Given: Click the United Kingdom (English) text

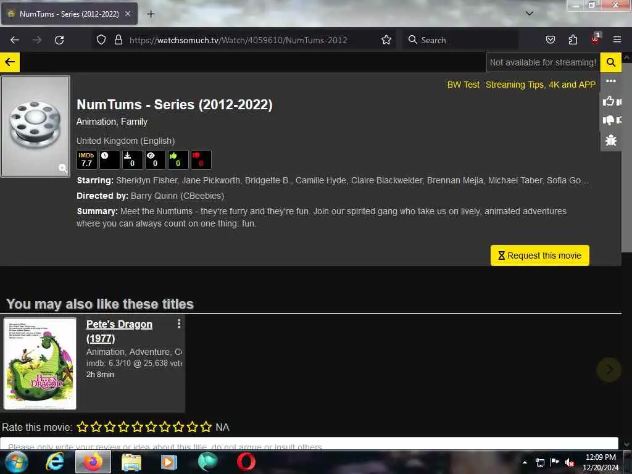Looking at the screenshot, I should click(x=126, y=141).
